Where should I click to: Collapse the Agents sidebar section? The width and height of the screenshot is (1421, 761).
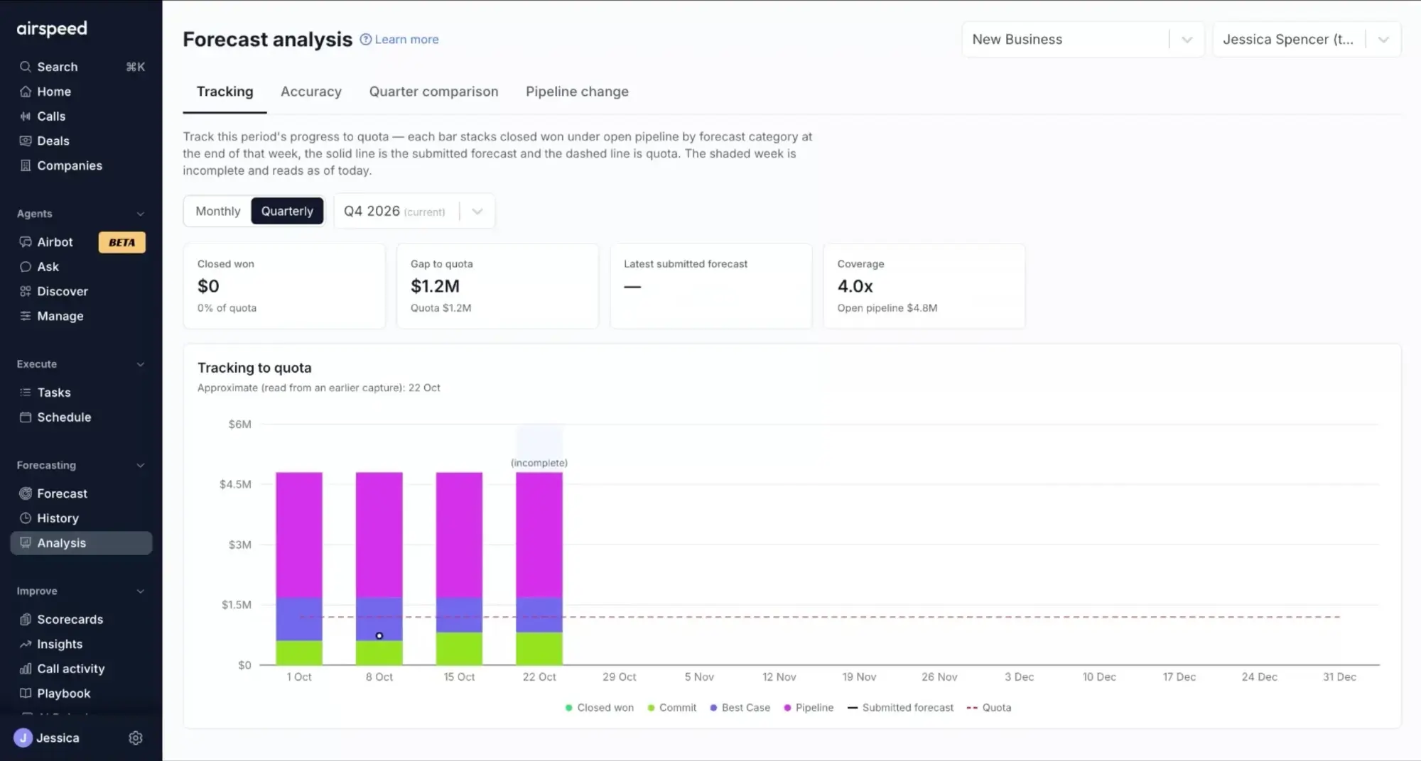(x=140, y=214)
